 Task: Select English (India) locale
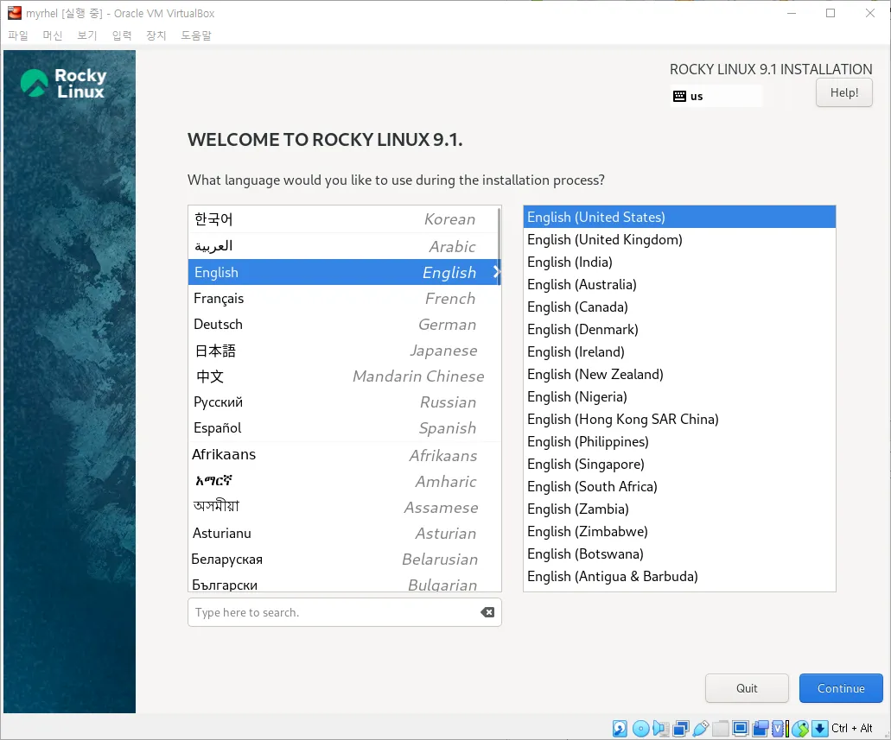coord(679,262)
